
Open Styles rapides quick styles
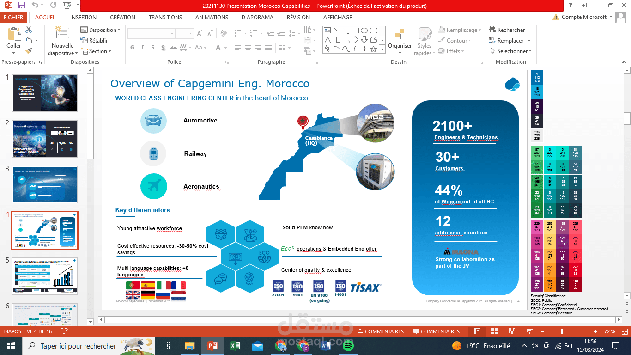pyautogui.click(x=424, y=41)
